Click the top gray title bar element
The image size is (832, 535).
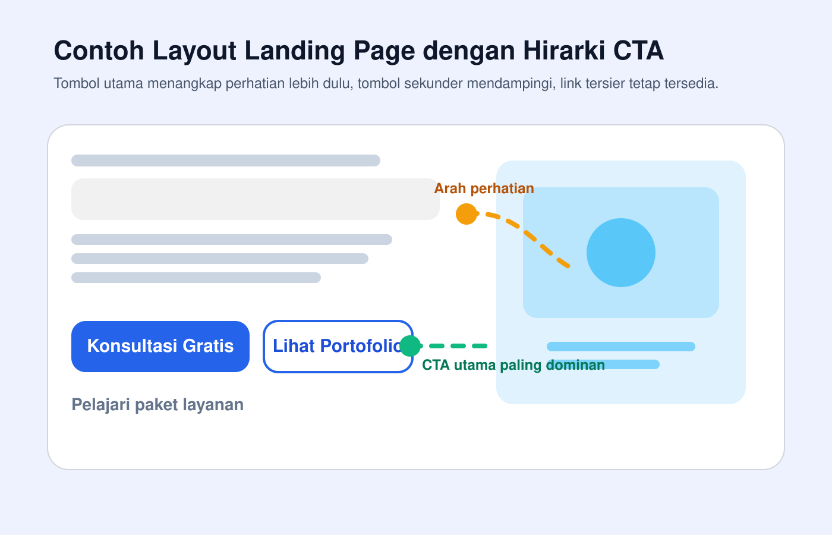click(225, 160)
